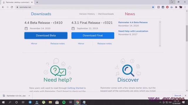Switch to Chrome on the taskbar
The width and height of the screenshot is (188, 105).
tap(77, 102)
